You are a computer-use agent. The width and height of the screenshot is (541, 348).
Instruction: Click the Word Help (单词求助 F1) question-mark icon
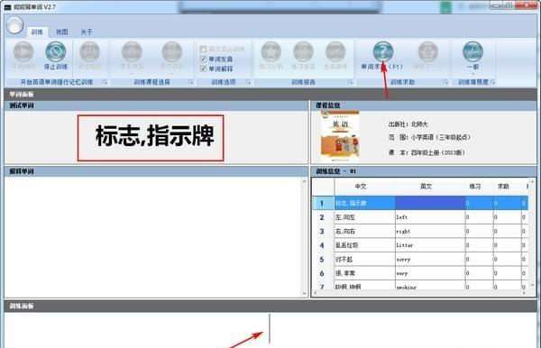pyautogui.click(x=383, y=52)
